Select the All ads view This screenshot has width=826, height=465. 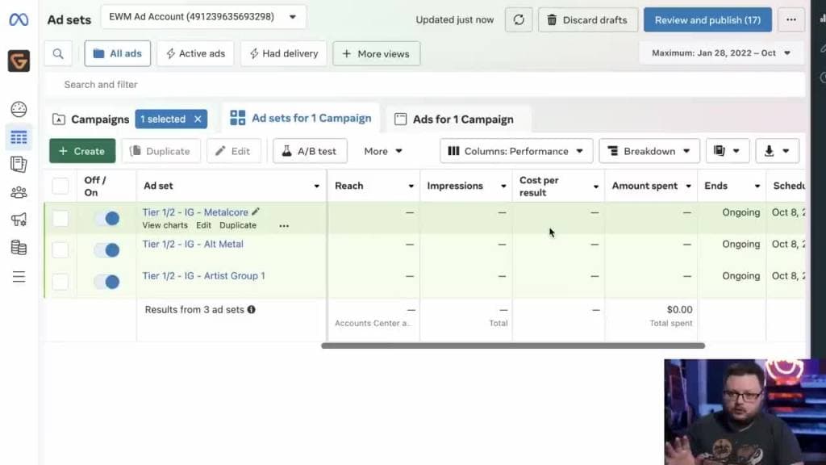(x=118, y=53)
